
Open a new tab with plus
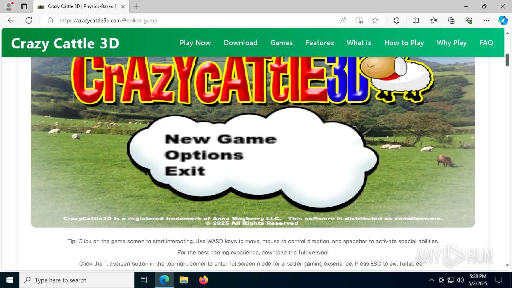pos(136,6)
